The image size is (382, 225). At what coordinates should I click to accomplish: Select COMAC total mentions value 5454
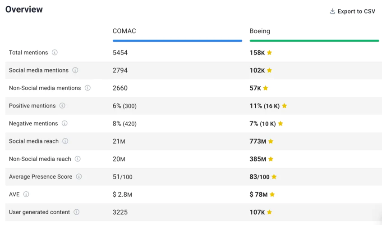[x=120, y=53]
